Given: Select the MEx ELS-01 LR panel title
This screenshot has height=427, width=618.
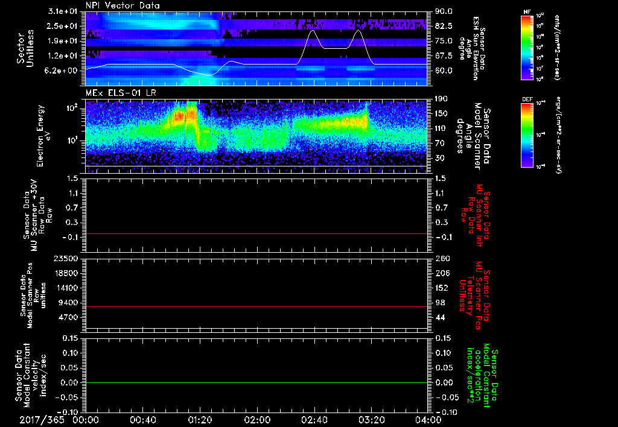Looking at the screenshot, I should pos(120,92).
